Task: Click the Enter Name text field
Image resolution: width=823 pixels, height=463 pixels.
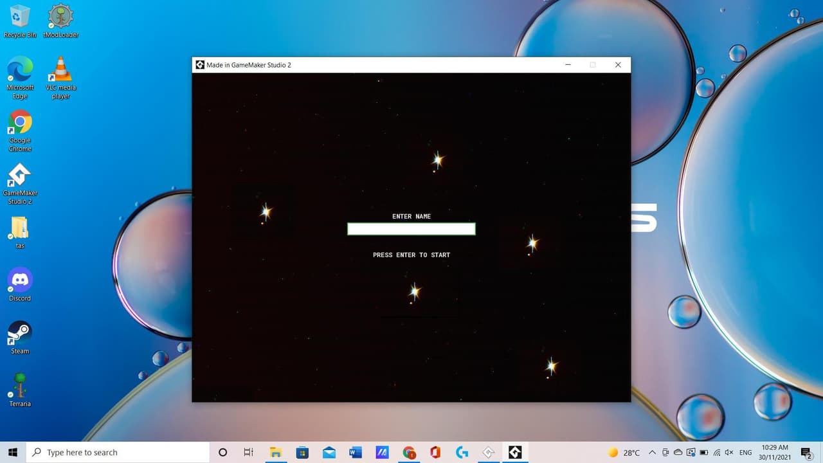Action: click(411, 229)
